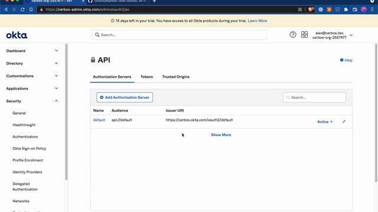Open the Active status dropdown for default

click(325, 122)
